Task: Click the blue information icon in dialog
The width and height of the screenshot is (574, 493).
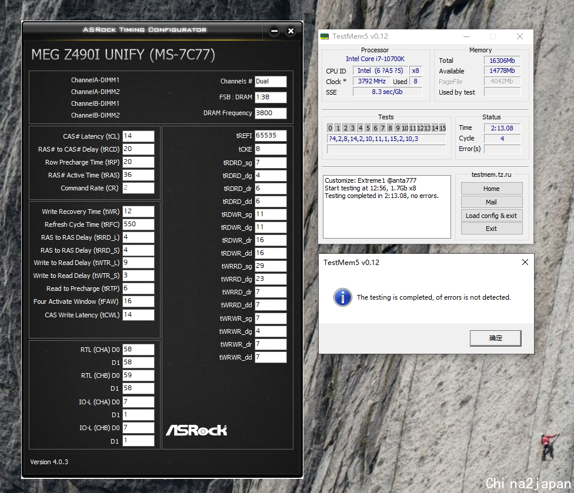Action: (x=343, y=297)
